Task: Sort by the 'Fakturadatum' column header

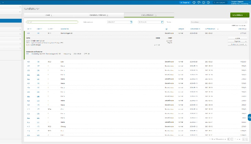Action: coord(195,29)
